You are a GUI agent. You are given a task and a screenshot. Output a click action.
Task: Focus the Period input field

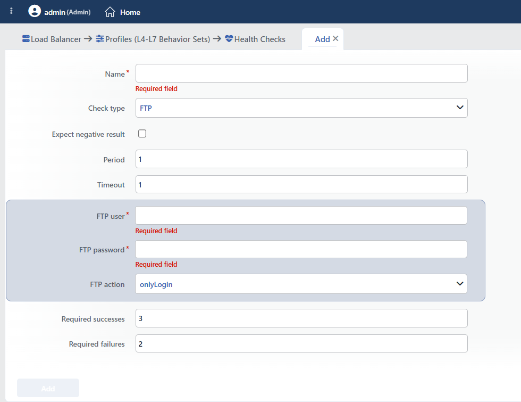[301, 159]
